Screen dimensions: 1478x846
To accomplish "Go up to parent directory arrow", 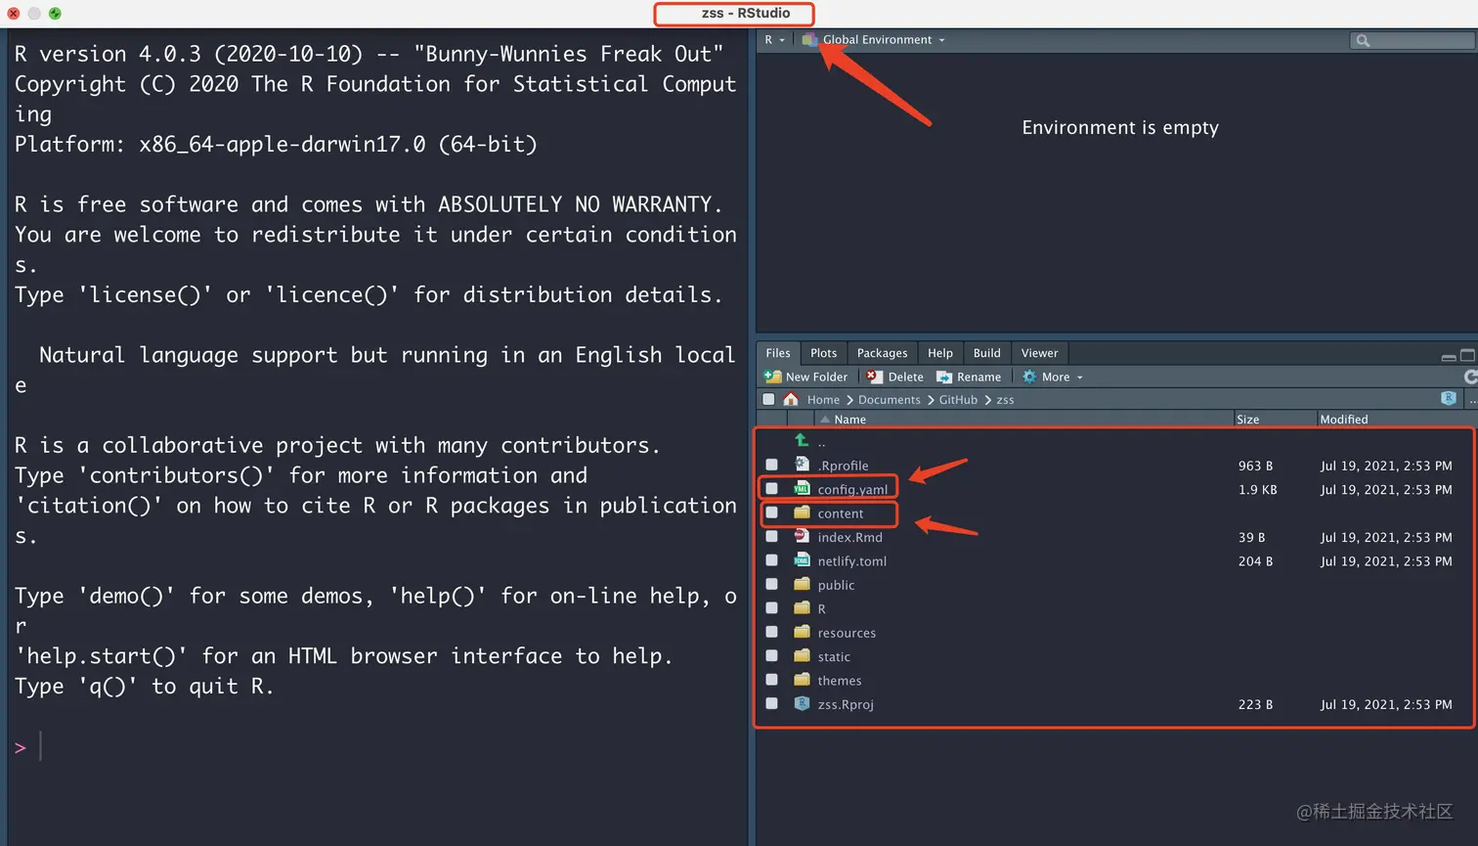I will [x=802, y=441].
